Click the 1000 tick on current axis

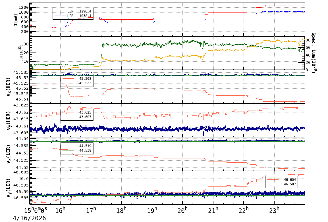(23, 12)
